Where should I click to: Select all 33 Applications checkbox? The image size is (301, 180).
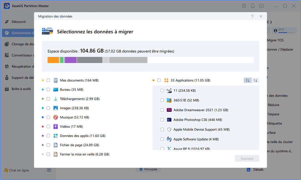point(159,81)
